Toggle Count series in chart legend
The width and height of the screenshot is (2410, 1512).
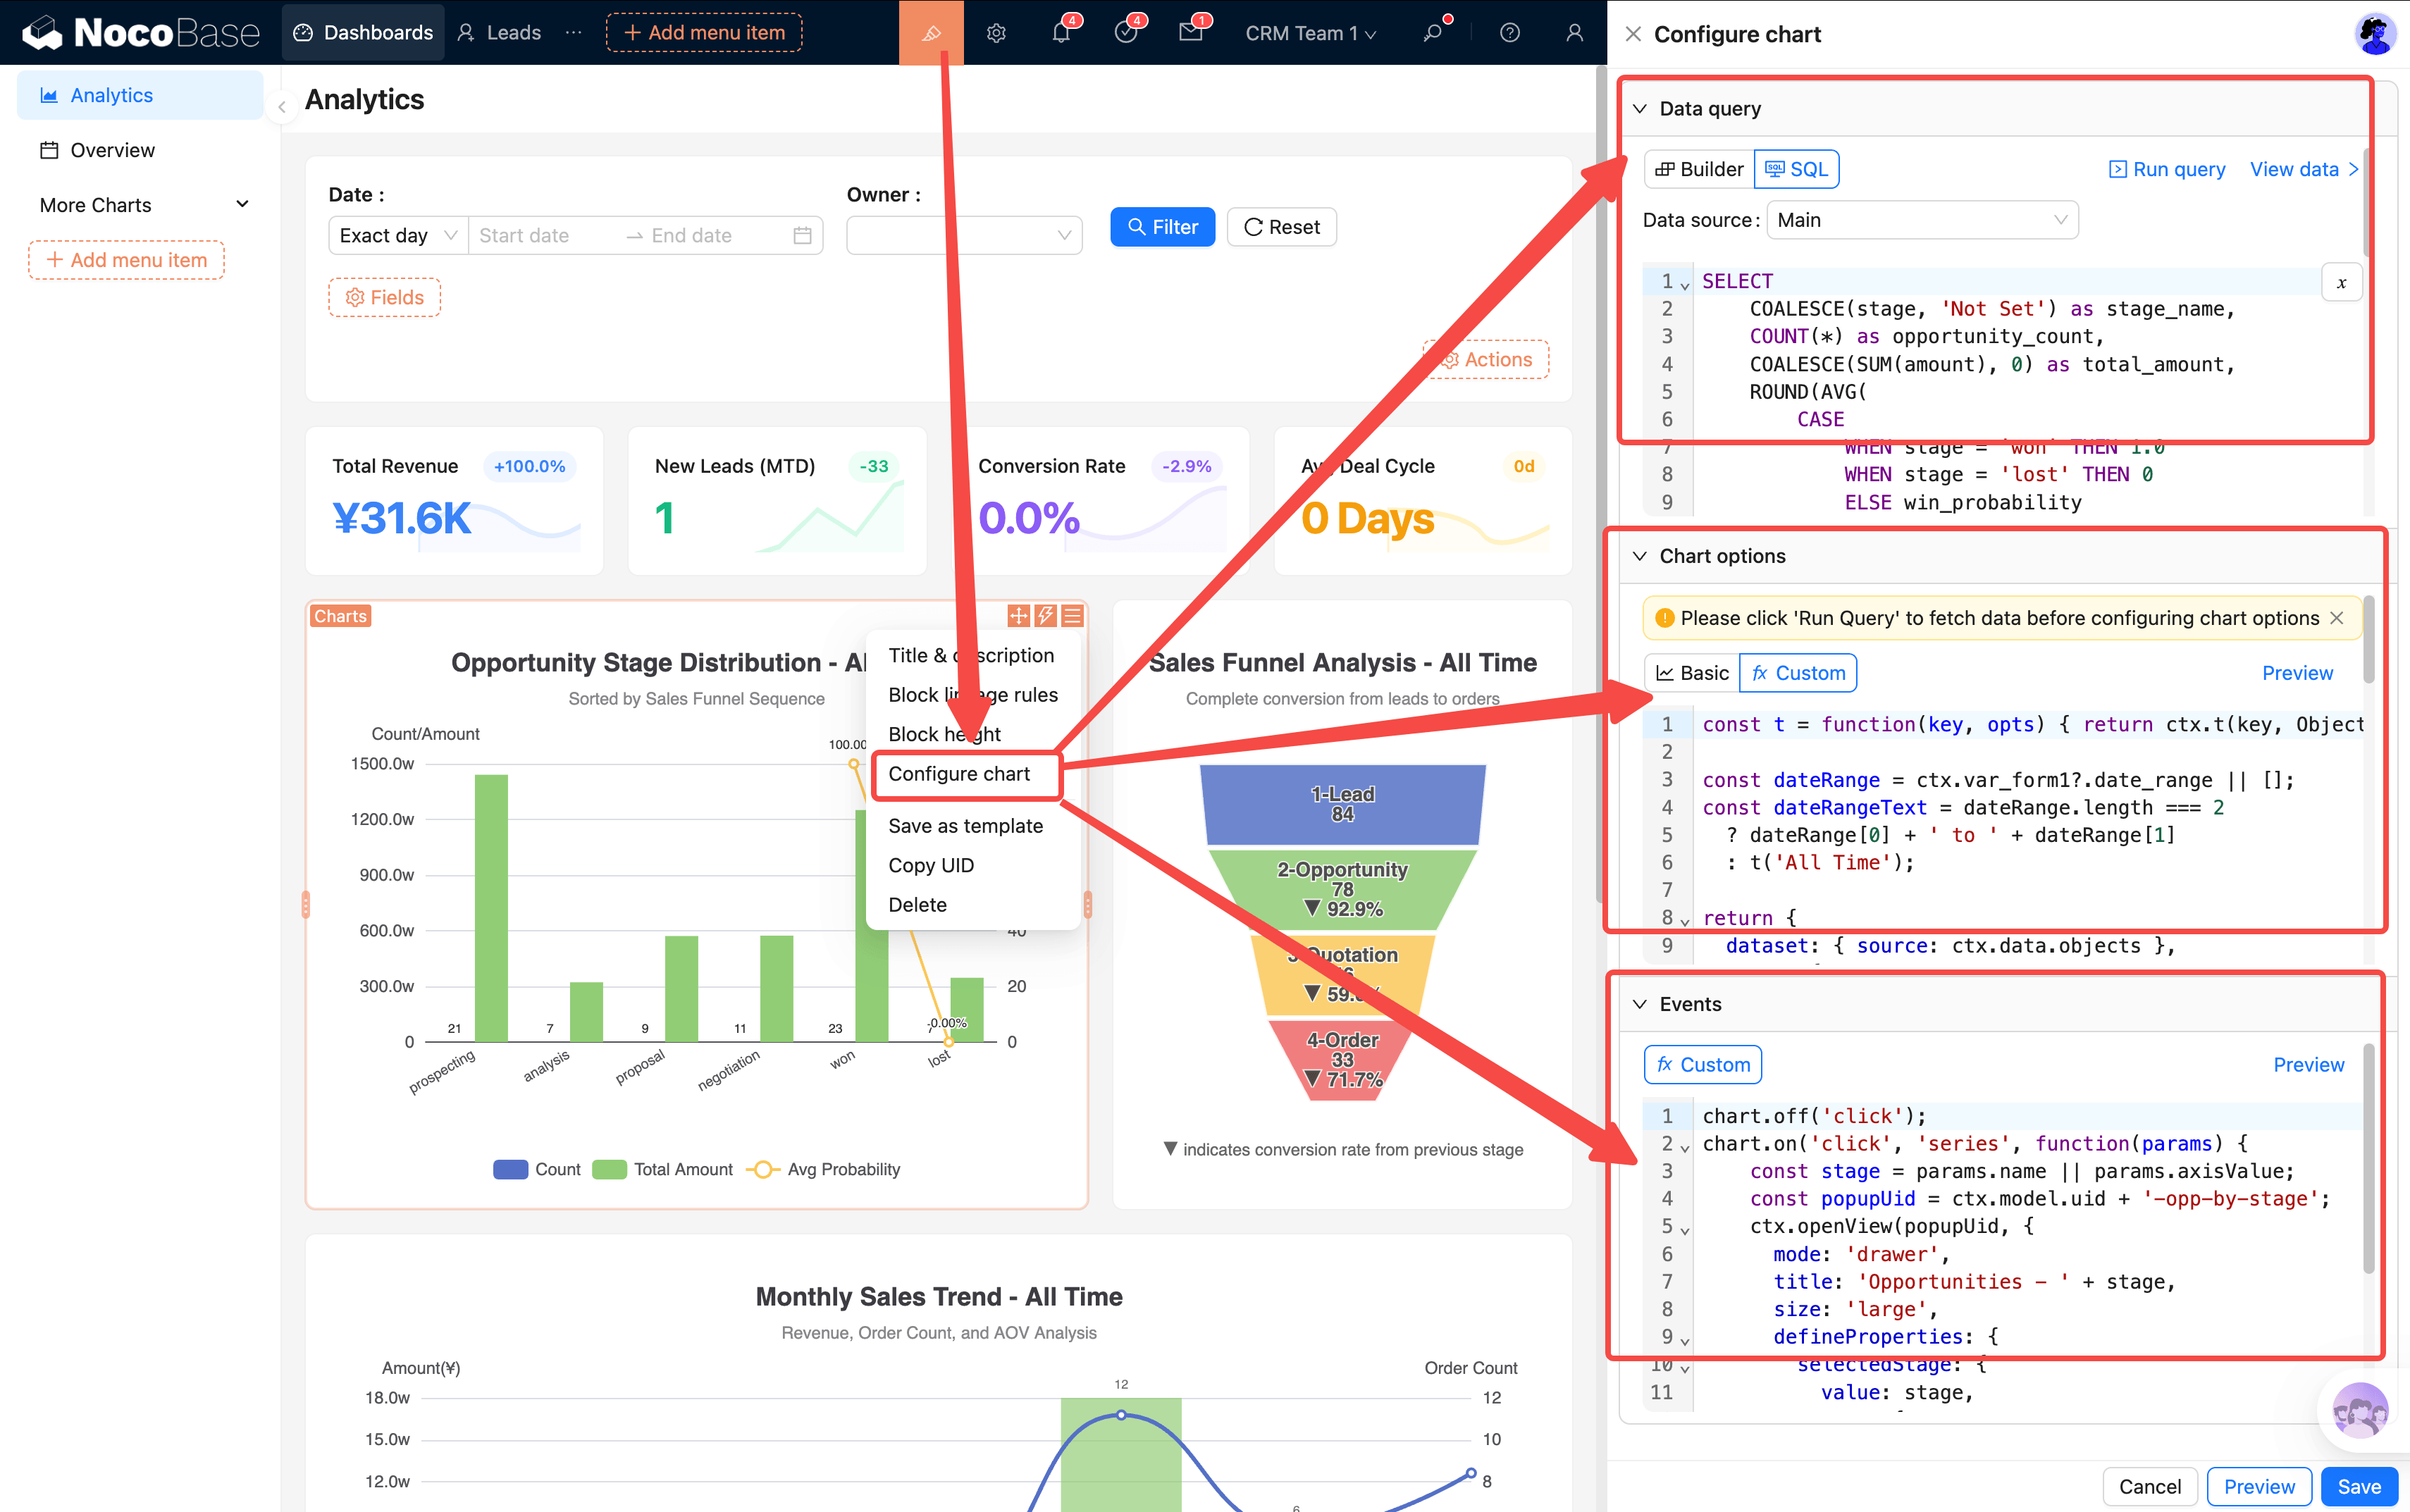(x=511, y=1169)
